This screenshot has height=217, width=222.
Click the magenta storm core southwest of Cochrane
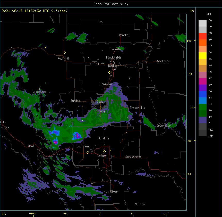(x=55, y=142)
